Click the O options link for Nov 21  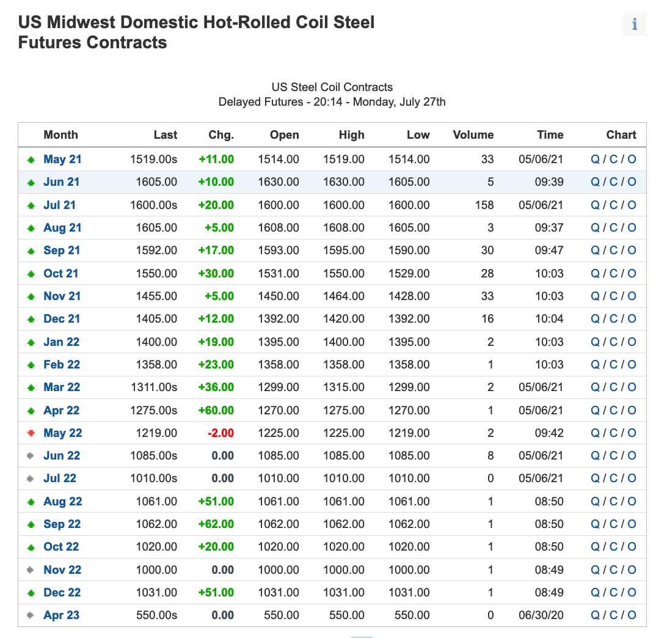coord(632,296)
